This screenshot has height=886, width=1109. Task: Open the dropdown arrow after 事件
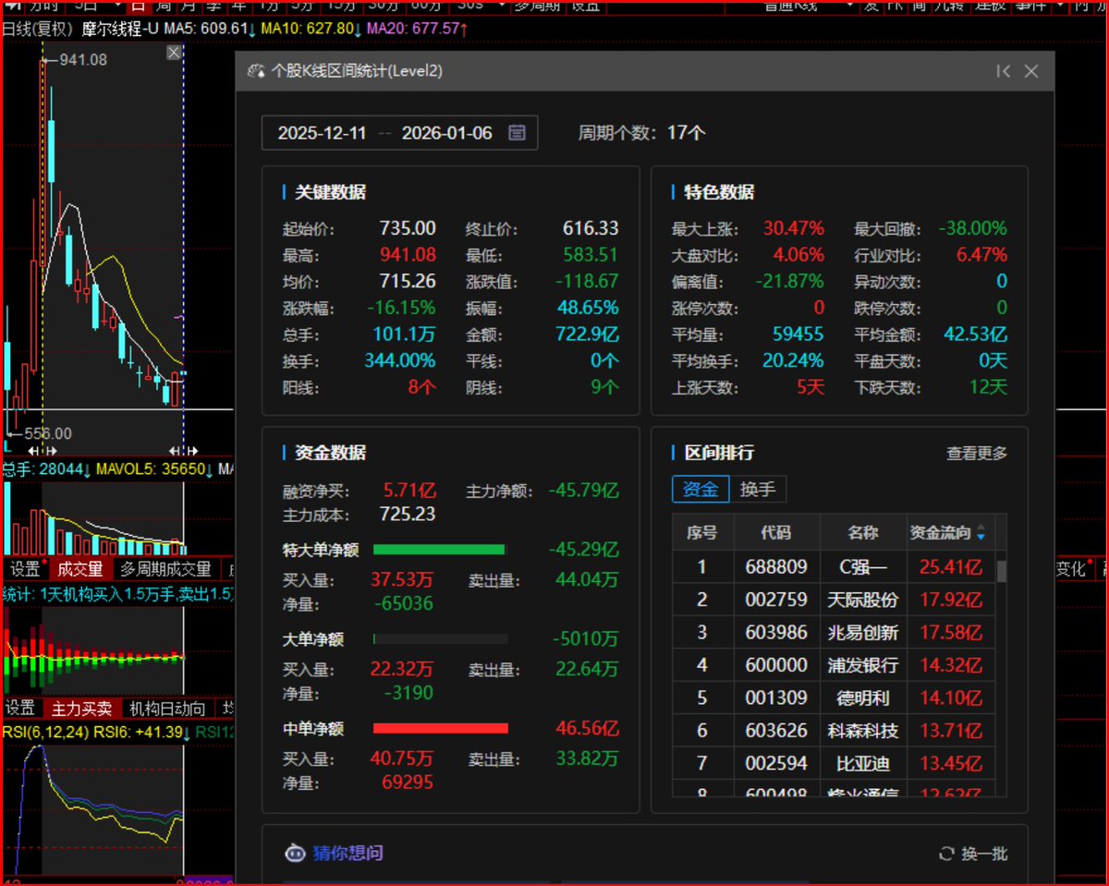coord(1059,6)
